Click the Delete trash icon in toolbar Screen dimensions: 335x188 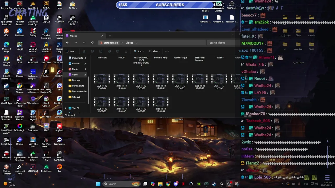point(126,51)
